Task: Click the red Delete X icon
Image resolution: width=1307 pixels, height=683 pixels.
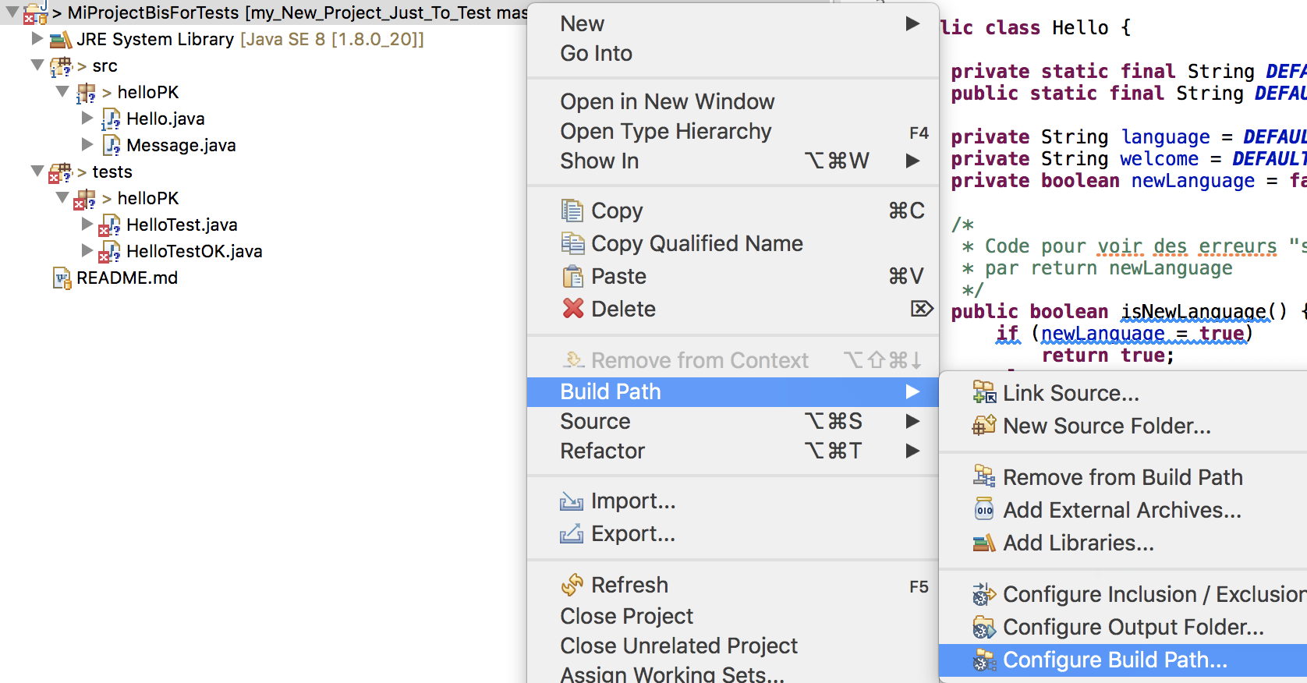Action: click(573, 309)
